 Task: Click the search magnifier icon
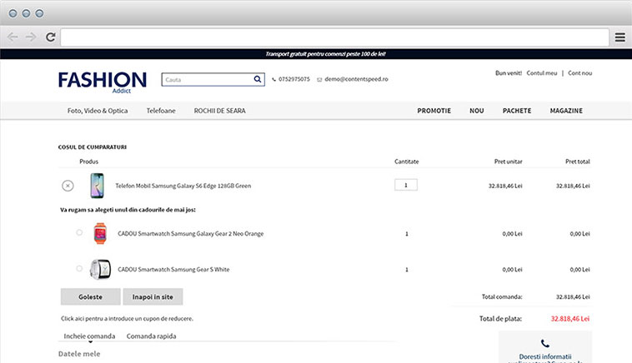(x=258, y=80)
